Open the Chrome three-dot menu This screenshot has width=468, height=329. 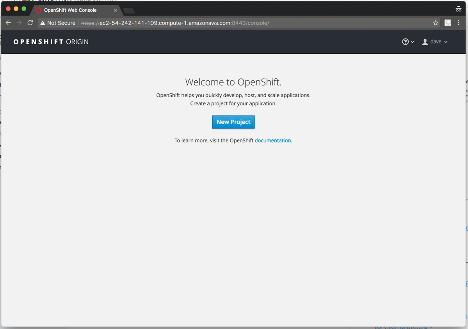click(459, 23)
